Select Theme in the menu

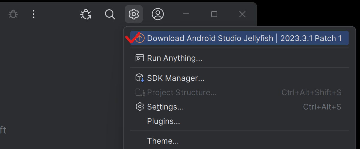239,141
